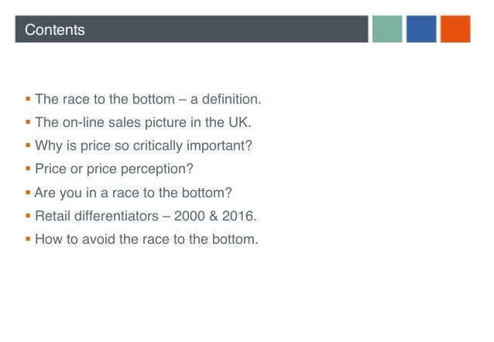
Task: Click the blue square in the header
Action: (421, 29)
